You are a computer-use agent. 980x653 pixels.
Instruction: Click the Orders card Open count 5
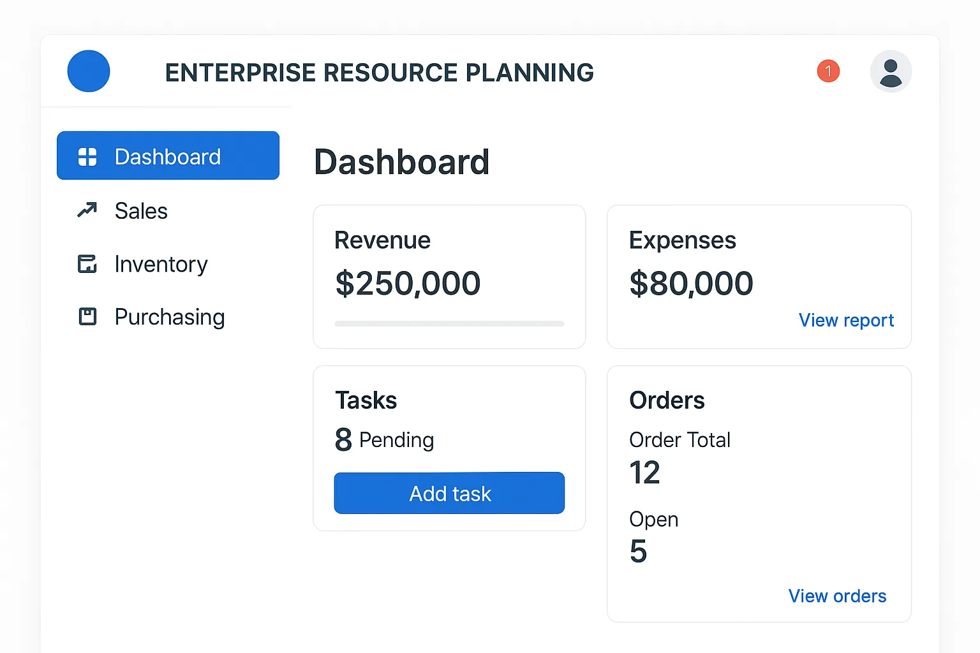(x=637, y=551)
